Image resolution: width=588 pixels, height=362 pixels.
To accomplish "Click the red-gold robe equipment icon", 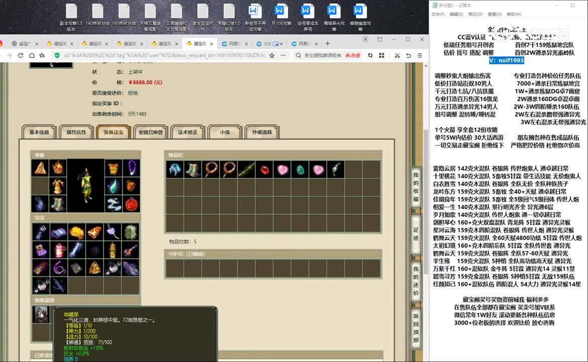I will click(58, 186).
